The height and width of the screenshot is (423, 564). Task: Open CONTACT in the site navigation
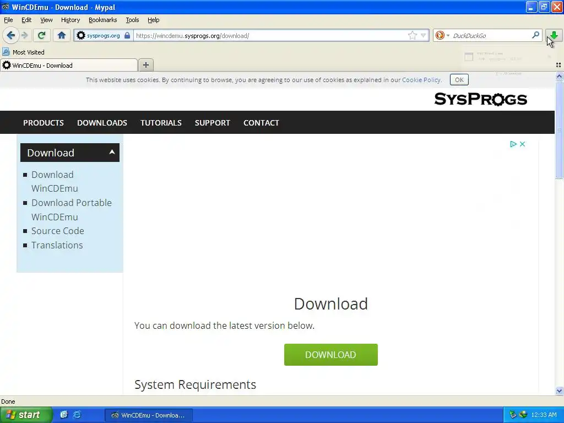coord(261,123)
